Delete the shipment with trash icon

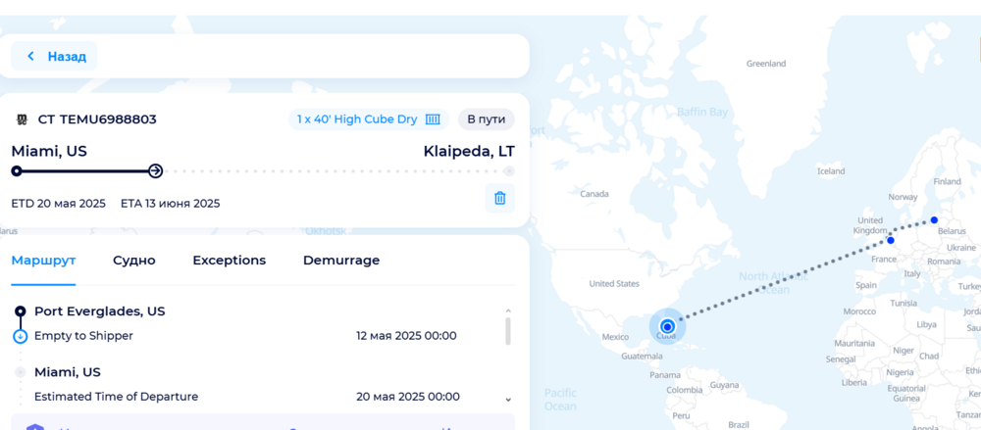click(x=499, y=198)
